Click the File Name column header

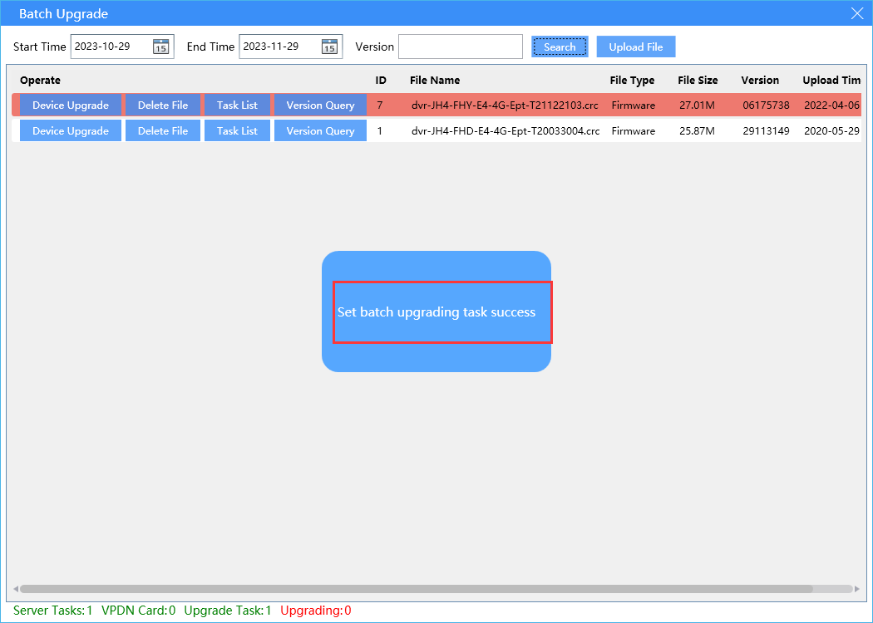[x=435, y=80]
